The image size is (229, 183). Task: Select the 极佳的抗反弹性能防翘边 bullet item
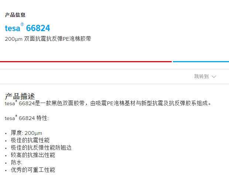pyautogui.click(x=41, y=148)
